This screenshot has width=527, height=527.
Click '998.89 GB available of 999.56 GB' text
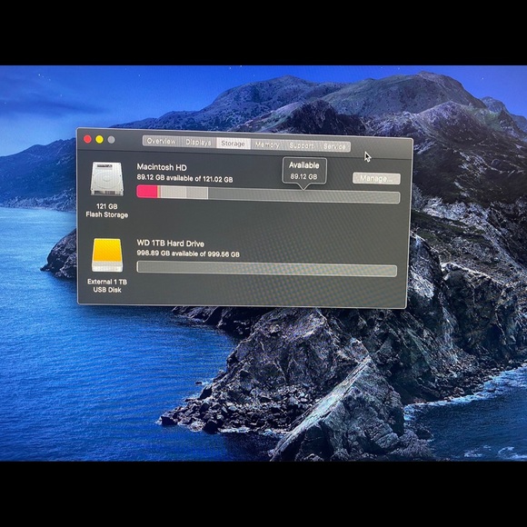click(x=188, y=254)
